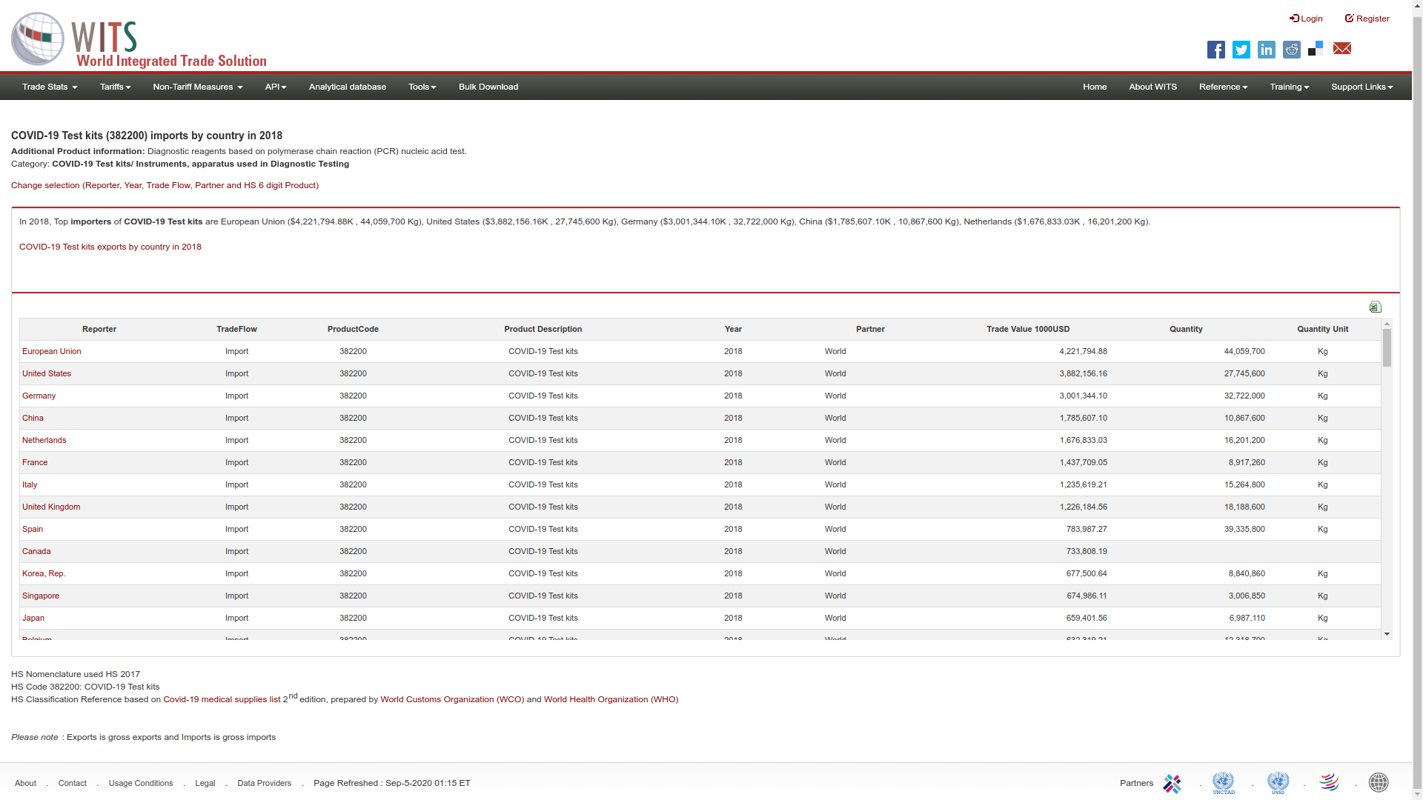The image size is (1423, 800).
Task: Click the Reporter column header
Action: coord(99,329)
